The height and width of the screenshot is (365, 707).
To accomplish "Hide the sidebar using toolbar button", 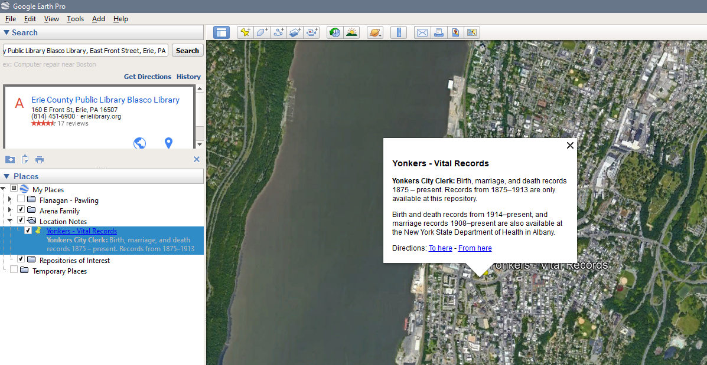I will 221,32.
